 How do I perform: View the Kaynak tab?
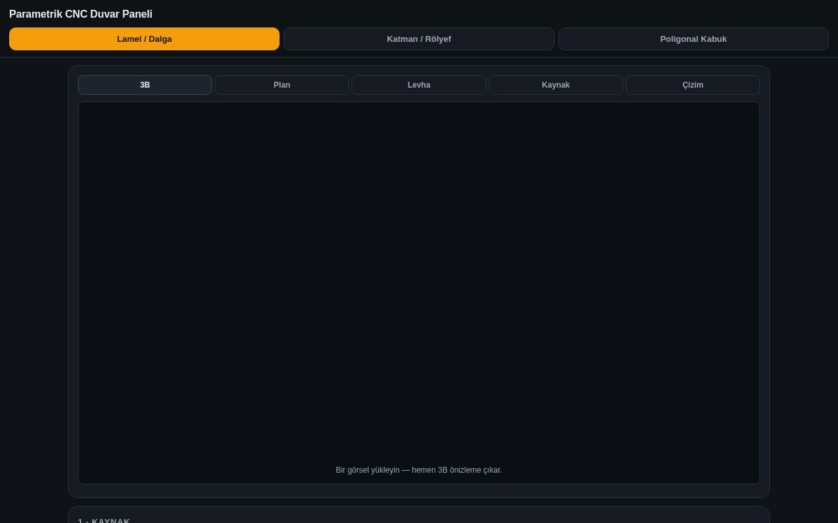pyautogui.click(x=556, y=85)
